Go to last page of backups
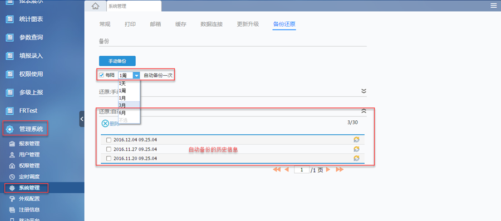Screen dimensions: 501x221 point(340,170)
